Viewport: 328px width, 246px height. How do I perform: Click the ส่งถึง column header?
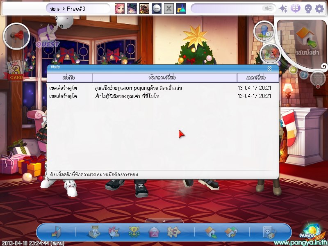click(70, 77)
